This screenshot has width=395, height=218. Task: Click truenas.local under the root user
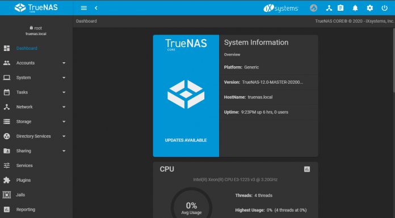(36, 34)
